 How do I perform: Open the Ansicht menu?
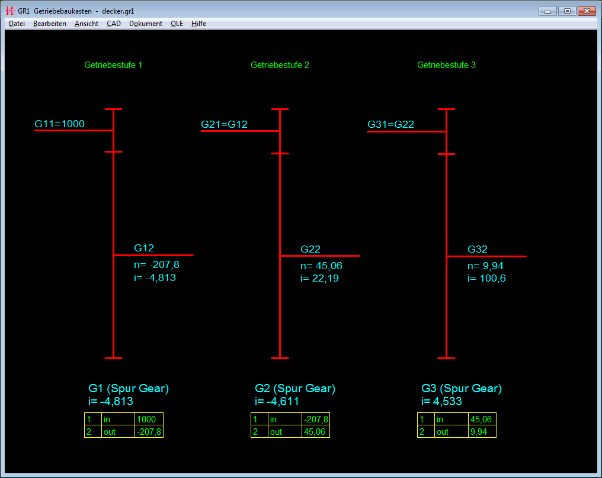tap(87, 24)
